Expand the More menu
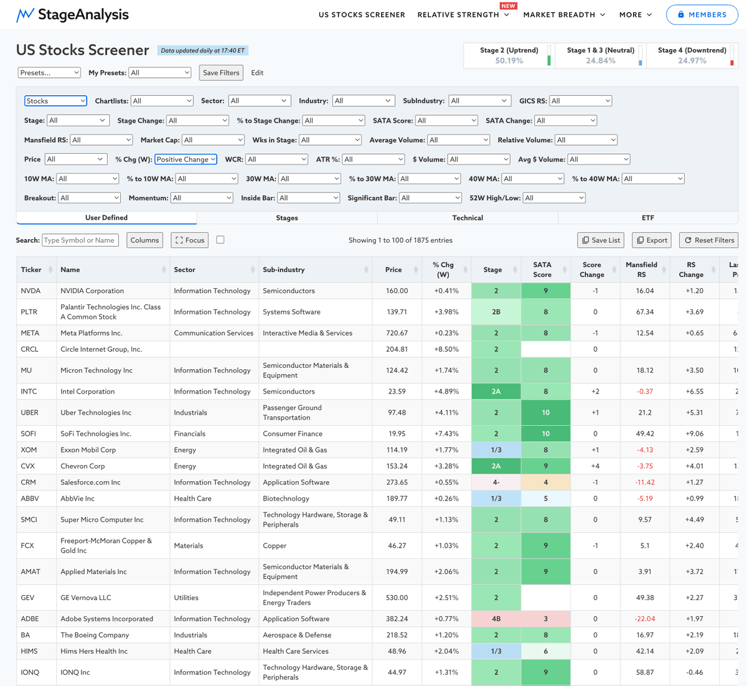Screen dimensions: 747x686 tap(636, 15)
